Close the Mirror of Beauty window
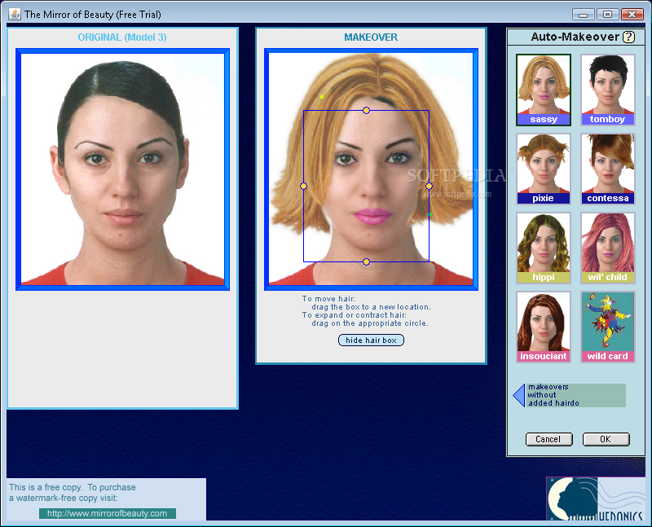This screenshot has width=652, height=527. pos(632,15)
